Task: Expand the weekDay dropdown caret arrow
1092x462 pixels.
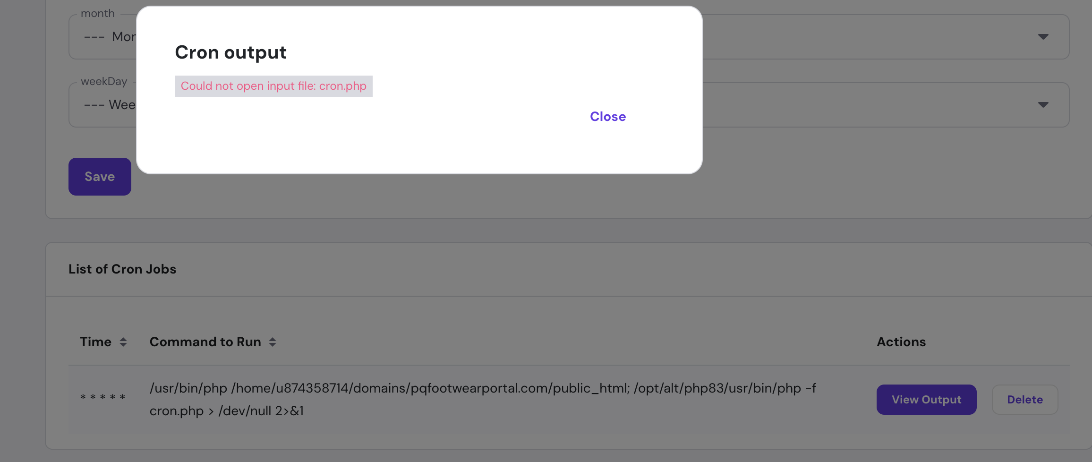Action: [1043, 105]
